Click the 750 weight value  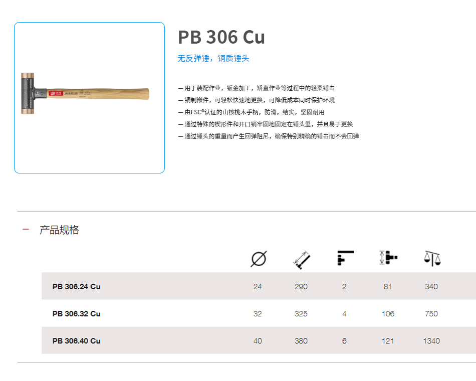coord(431,314)
